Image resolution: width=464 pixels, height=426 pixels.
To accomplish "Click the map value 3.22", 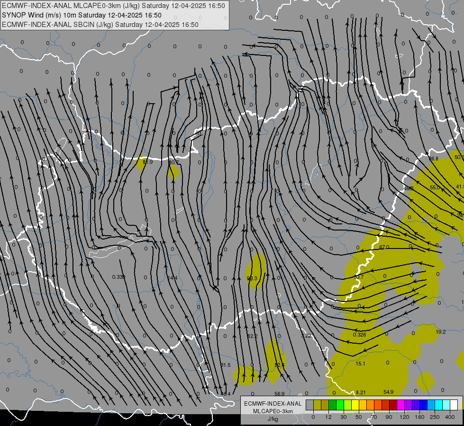I will tap(306, 336).
